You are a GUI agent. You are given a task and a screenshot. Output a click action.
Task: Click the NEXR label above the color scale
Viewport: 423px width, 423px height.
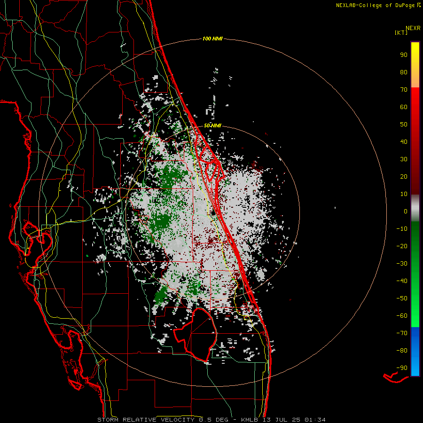coord(413,28)
